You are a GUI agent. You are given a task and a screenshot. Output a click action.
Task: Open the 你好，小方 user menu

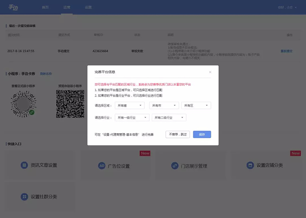(287, 7)
